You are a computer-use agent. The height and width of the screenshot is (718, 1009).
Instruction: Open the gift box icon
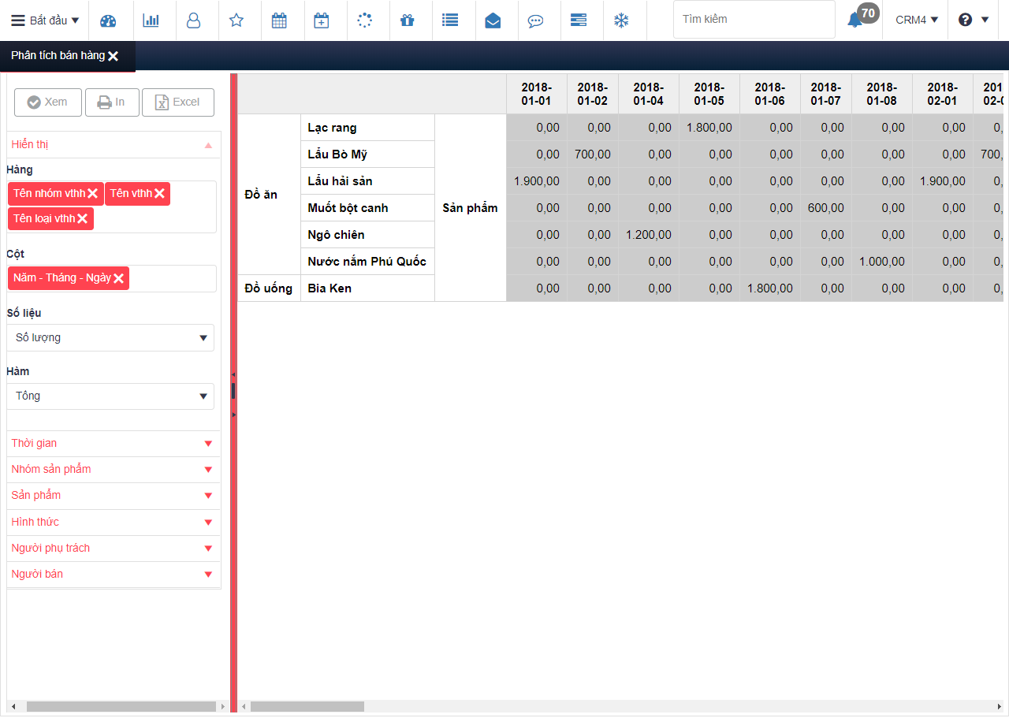tap(407, 20)
